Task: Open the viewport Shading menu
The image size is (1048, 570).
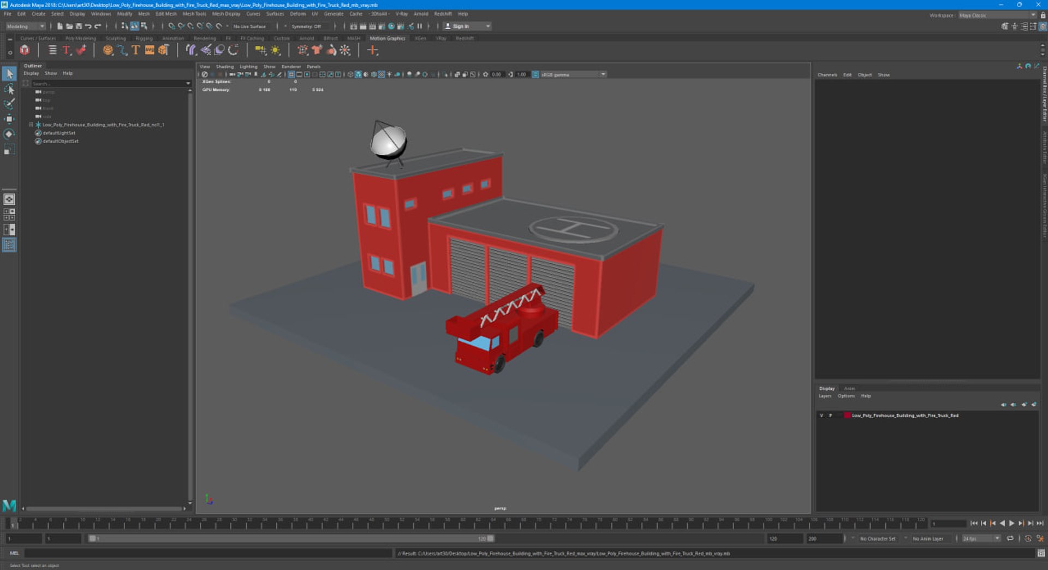Action: [x=224, y=67]
